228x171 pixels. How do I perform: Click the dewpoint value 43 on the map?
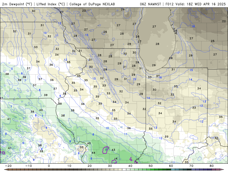pos(113,150)
